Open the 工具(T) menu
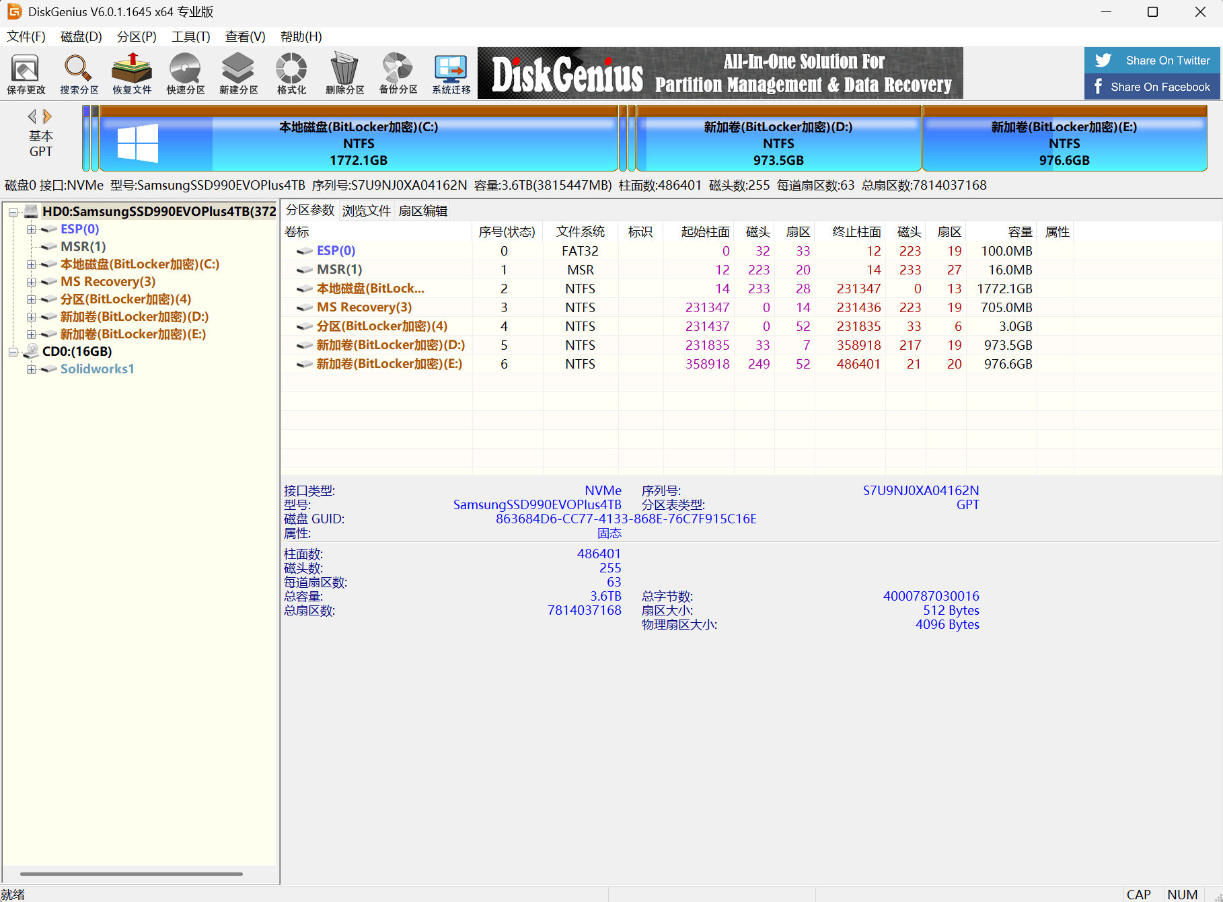Viewport: 1223px width, 902px height. (x=191, y=36)
